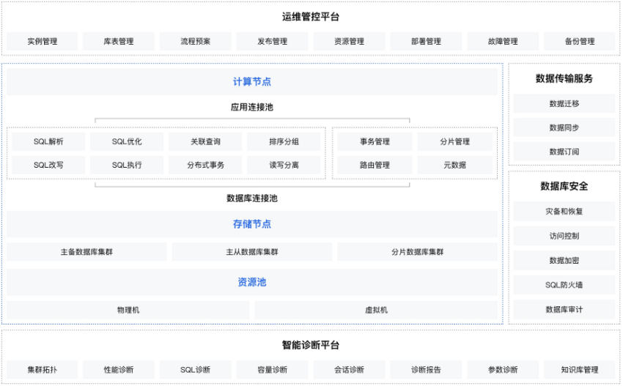Select the 数据订阅 box
Viewport: 623px width, 386px height.
click(x=564, y=152)
